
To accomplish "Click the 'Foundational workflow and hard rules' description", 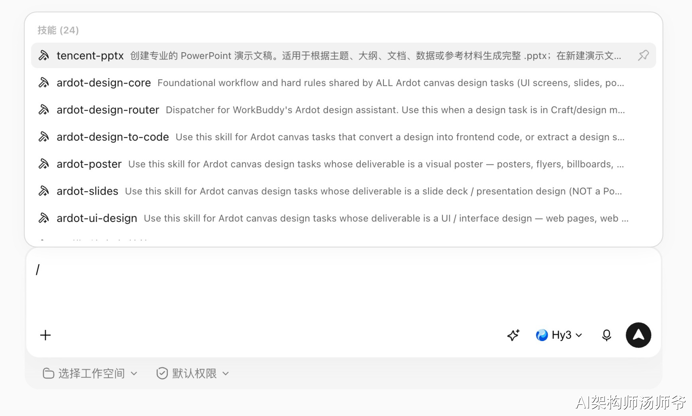I will tap(391, 83).
